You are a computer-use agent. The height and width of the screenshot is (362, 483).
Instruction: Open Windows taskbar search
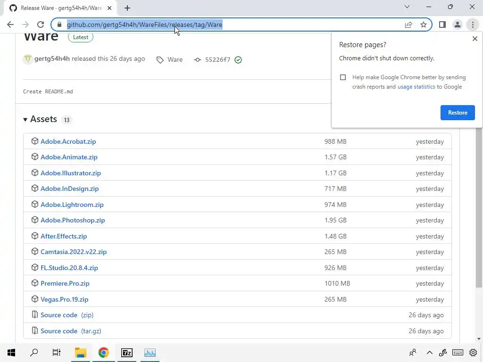click(x=34, y=353)
